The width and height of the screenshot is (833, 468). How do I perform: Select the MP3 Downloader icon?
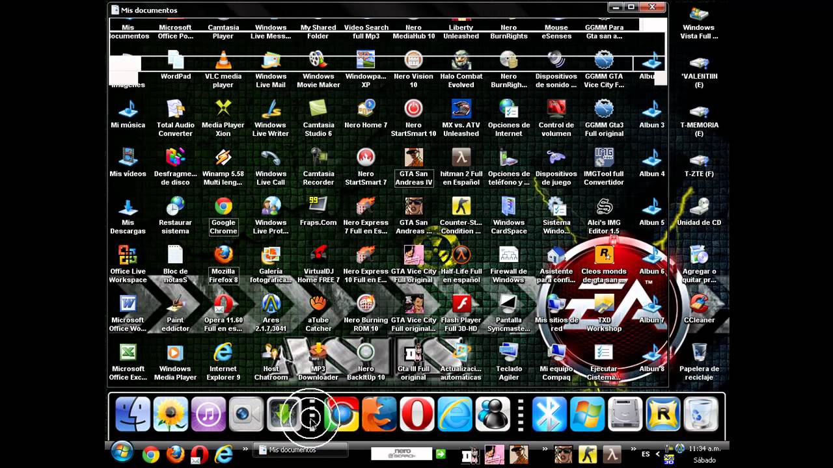click(318, 363)
